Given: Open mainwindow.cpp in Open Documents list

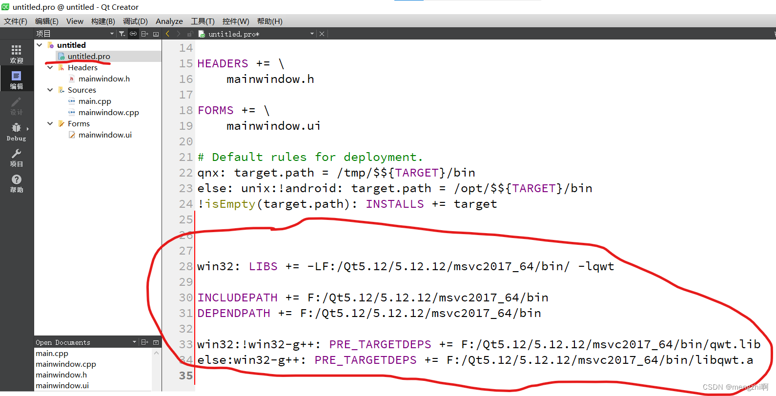Looking at the screenshot, I should tap(66, 364).
